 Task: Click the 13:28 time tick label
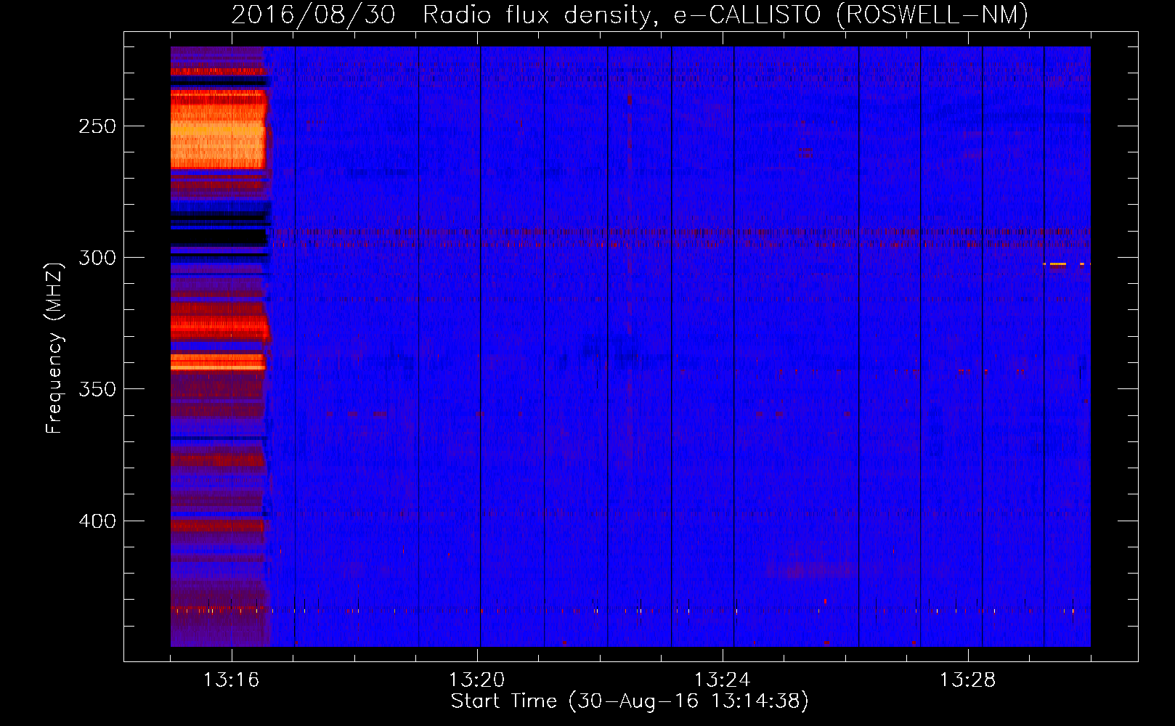point(967,680)
